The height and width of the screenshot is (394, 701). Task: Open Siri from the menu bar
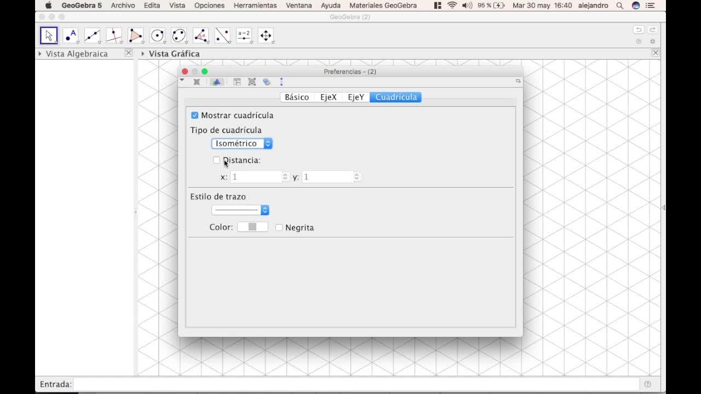pyautogui.click(x=636, y=5)
